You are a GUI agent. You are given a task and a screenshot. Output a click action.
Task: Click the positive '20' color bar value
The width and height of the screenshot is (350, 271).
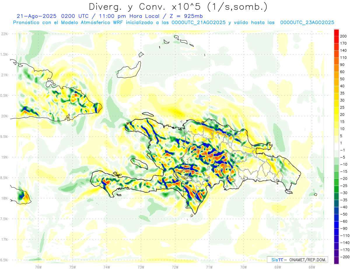coord(343,115)
